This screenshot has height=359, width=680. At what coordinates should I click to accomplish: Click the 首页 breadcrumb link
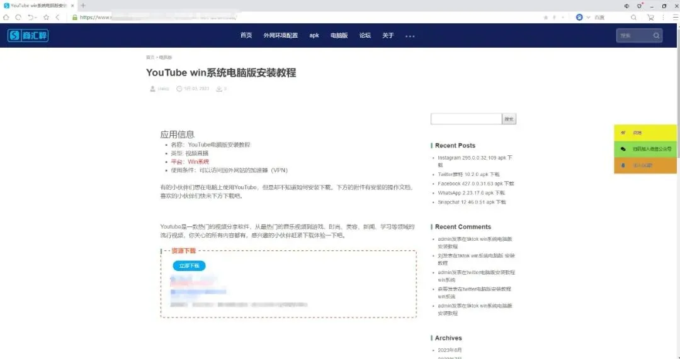tap(150, 57)
